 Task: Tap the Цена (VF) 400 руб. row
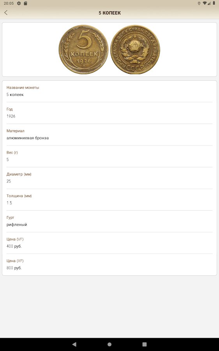coord(109,243)
